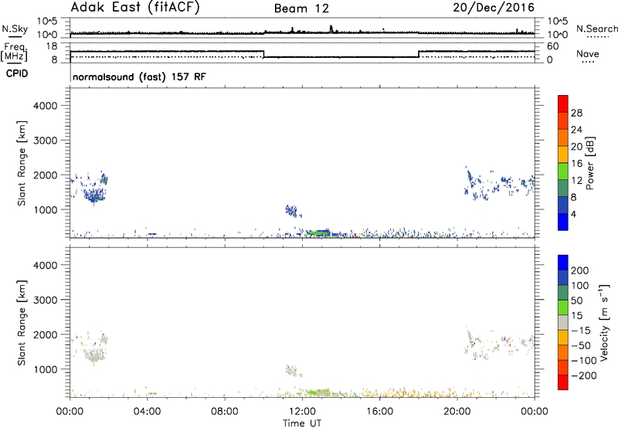The image size is (618, 428).
Task: Click the 'Velocity [m s⁻¹]' colorbar title
Action: [604, 322]
